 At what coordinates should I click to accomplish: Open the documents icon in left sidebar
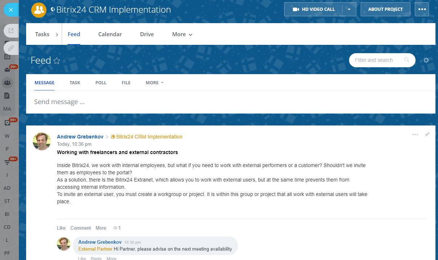click(x=7, y=96)
